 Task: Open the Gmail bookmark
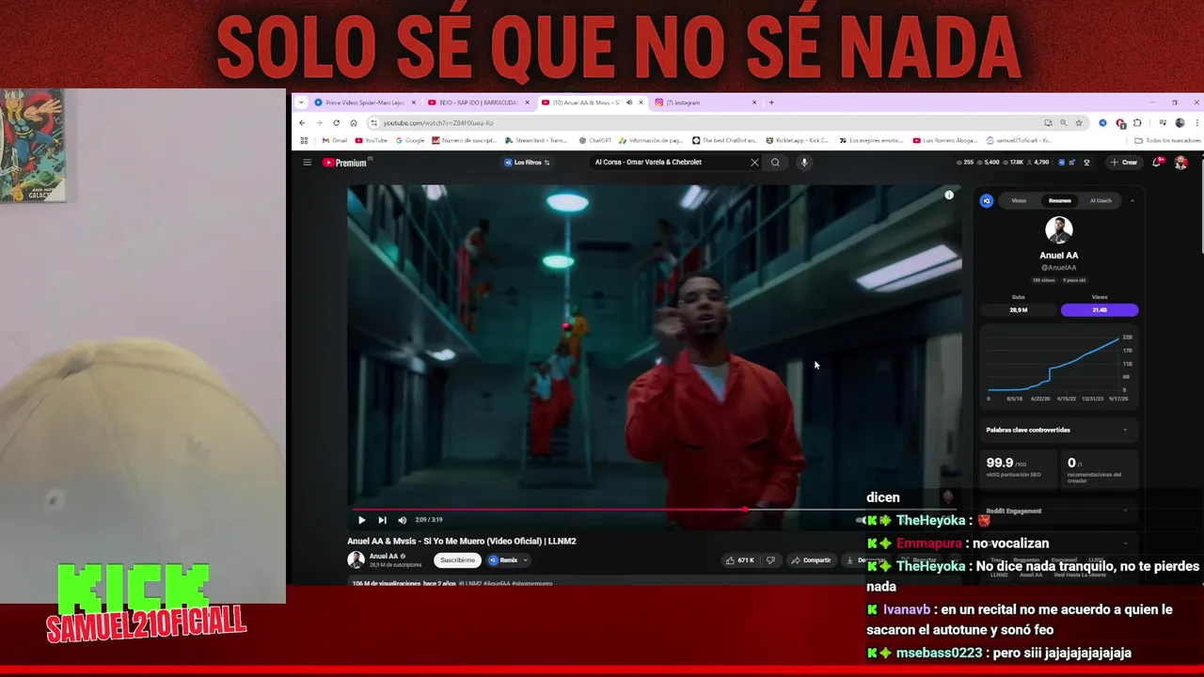tap(334, 140)
